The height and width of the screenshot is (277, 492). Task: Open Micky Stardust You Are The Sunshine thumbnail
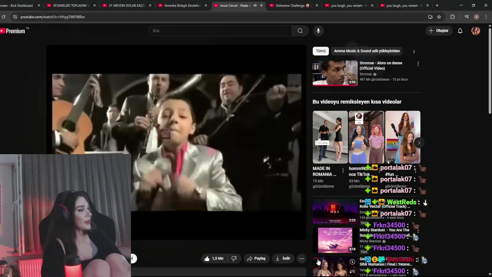tap(335, 240)
